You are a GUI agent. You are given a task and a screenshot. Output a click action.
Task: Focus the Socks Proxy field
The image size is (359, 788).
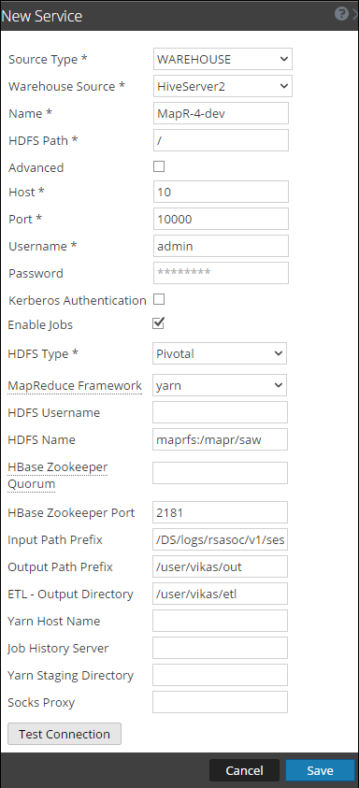pyautogui.click(x=221, y=703)
